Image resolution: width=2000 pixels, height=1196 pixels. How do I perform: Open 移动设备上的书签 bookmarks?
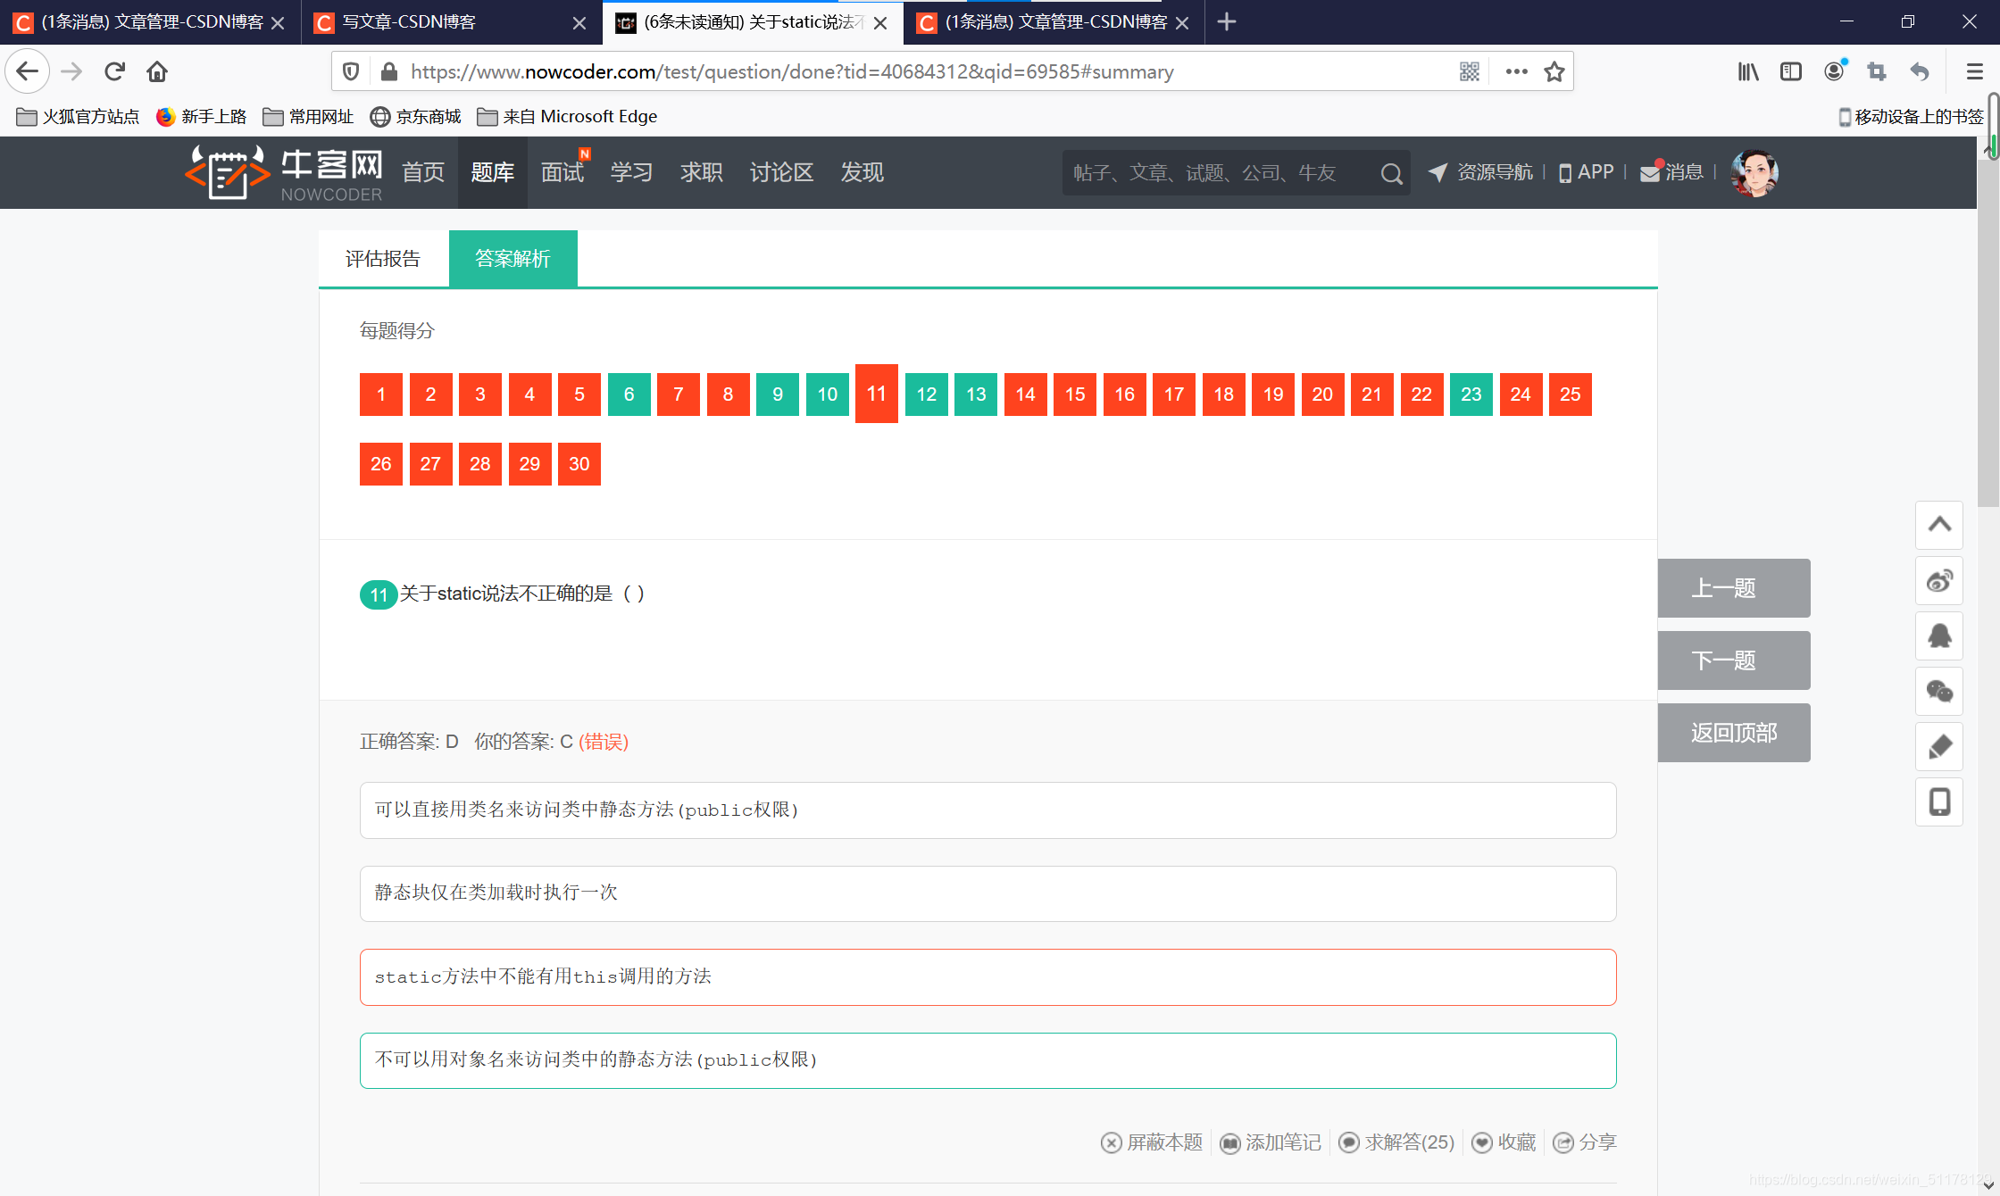[1911, 117]
